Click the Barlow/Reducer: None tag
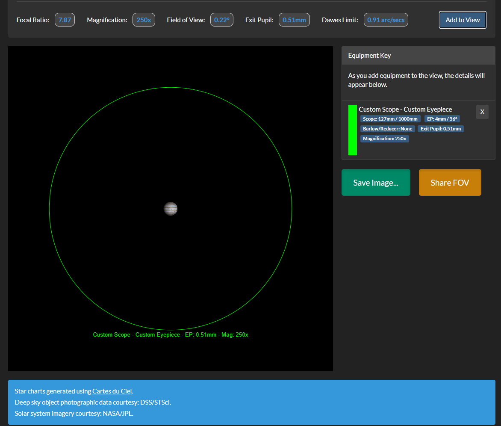 (387, 129)
